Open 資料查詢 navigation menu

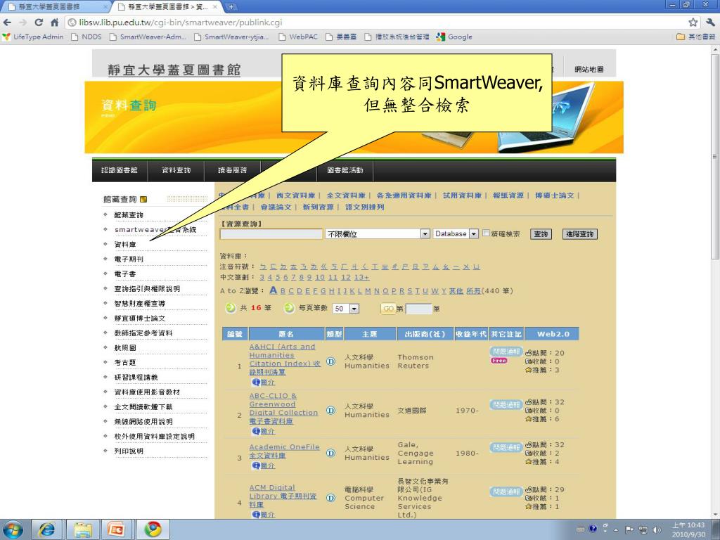(176, 170)
